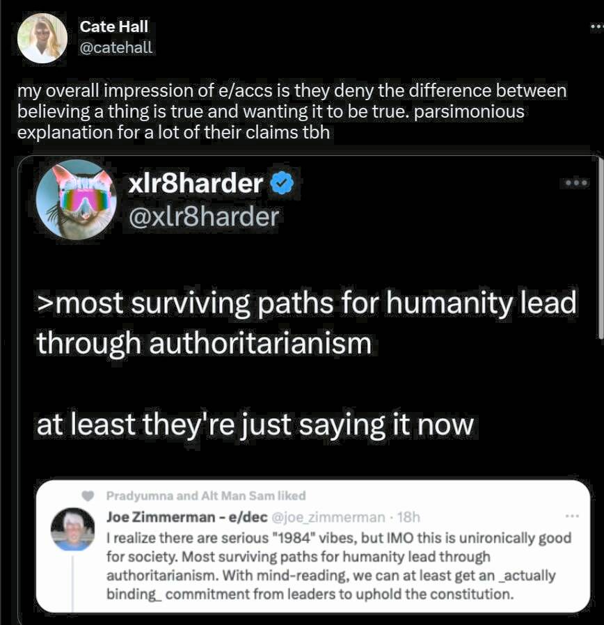Viewport: 604px width, 625px height.
Task: Click the quoted text about surviving paths
Action: pyautogui.click(x=306, y=322)
